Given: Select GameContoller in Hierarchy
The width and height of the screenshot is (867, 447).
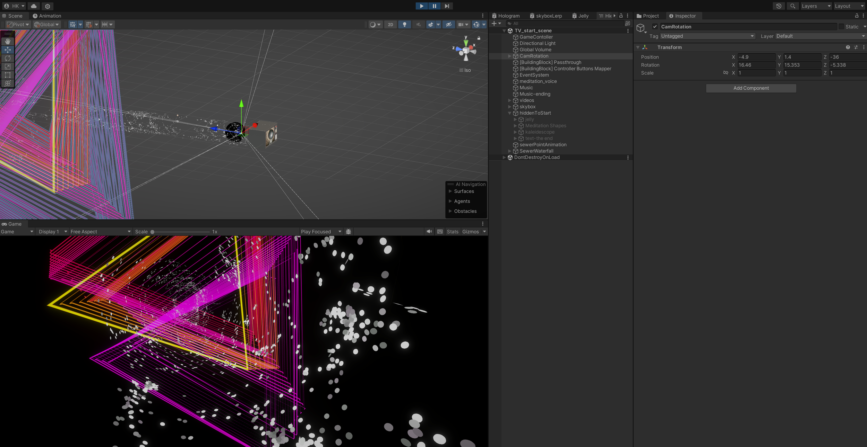Looking at the screenshot, I should (x=536, y=37).
